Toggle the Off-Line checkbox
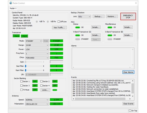The height and width of the screenshot is (113, 147). (x=59, y=21)
